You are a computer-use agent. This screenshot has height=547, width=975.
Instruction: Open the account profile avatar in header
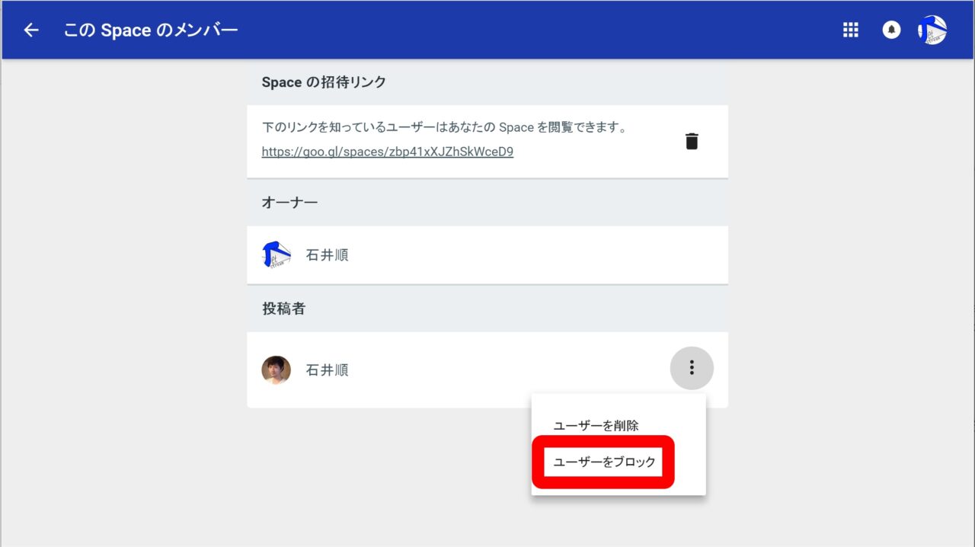coord(932,30)
